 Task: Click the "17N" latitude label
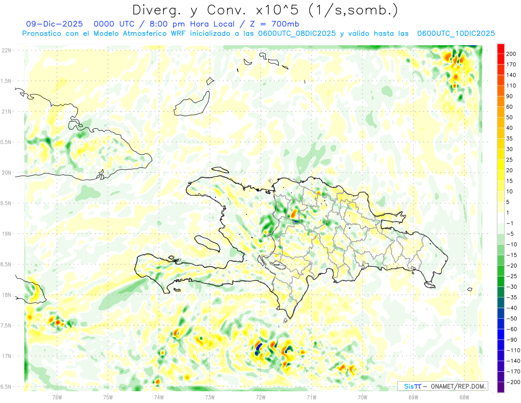click(x=7, y=356)
